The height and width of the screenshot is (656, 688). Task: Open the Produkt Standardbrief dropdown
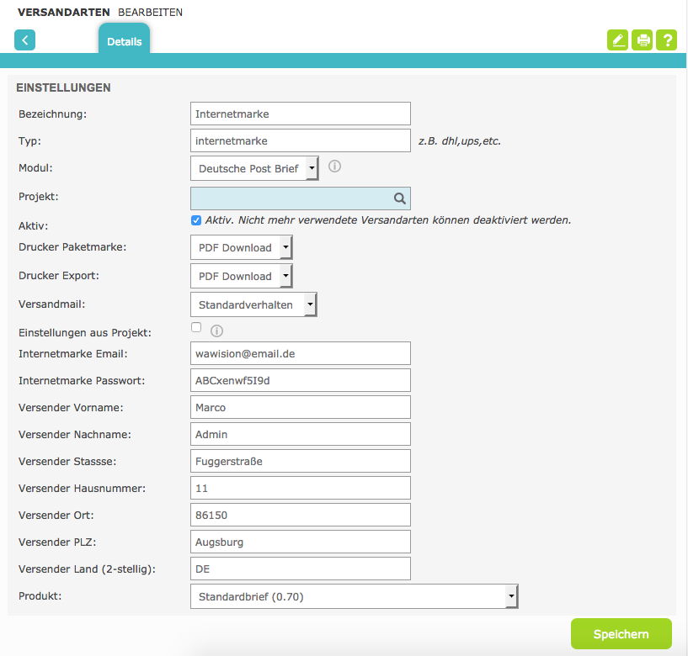[355, 596]
